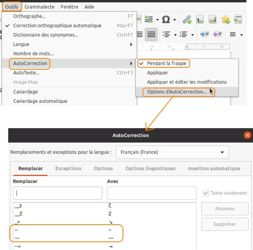
Task: Click the Avec text input field
Action: tap(152, 193)
